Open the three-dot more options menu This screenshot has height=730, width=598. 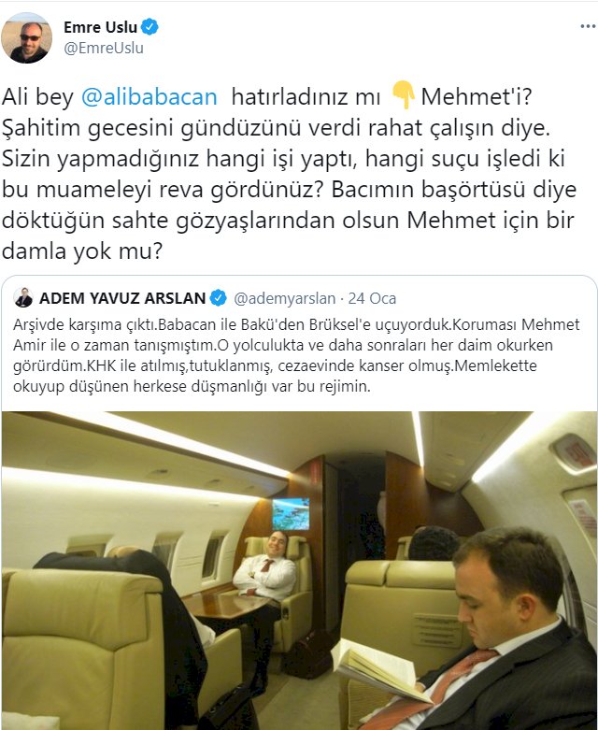click(x=588, y=26)
